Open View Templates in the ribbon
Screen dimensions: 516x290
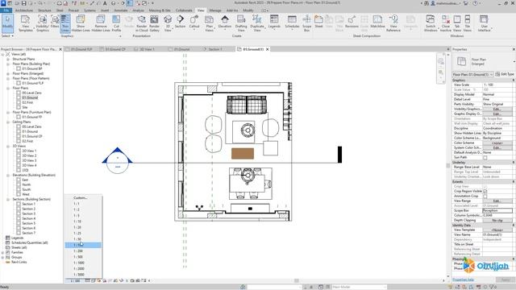[25, 23]
